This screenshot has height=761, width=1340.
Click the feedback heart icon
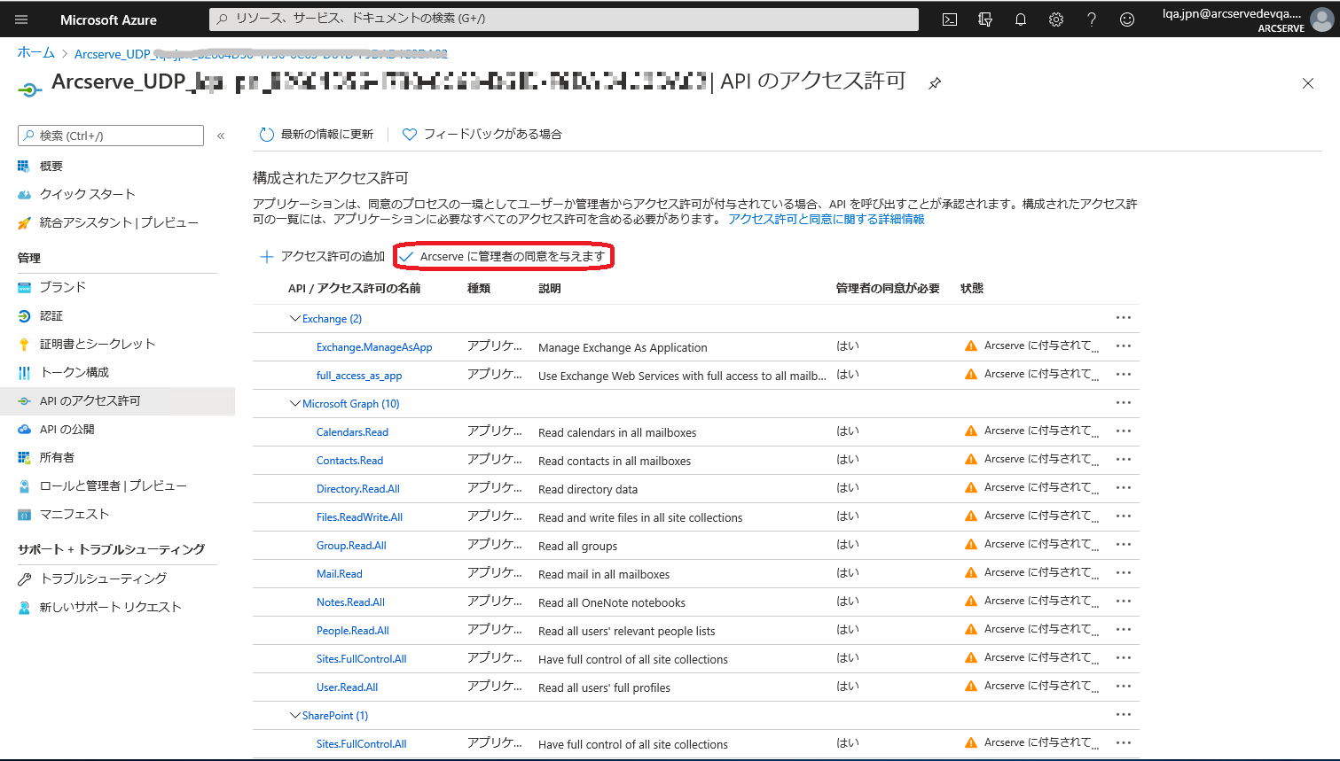point(410,135)
